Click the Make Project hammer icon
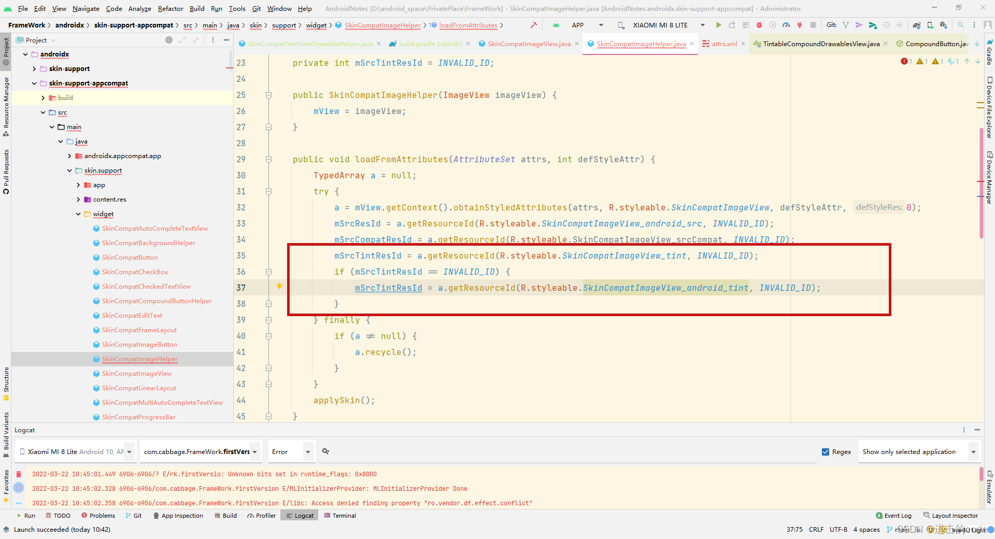995x539 pixels. click(x=533, y=25)
